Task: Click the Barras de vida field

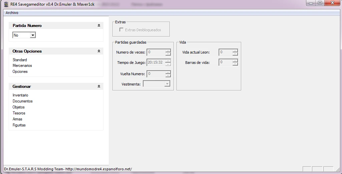Action: pyautogui.click(x=226, y=63)
